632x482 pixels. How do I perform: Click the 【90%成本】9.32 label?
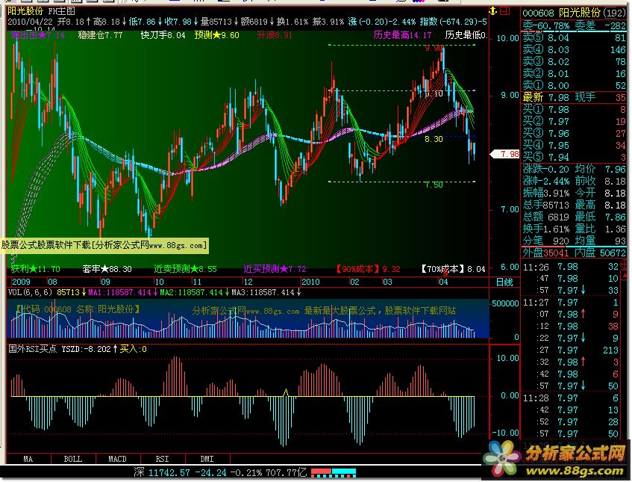click(x=368, y=269)
